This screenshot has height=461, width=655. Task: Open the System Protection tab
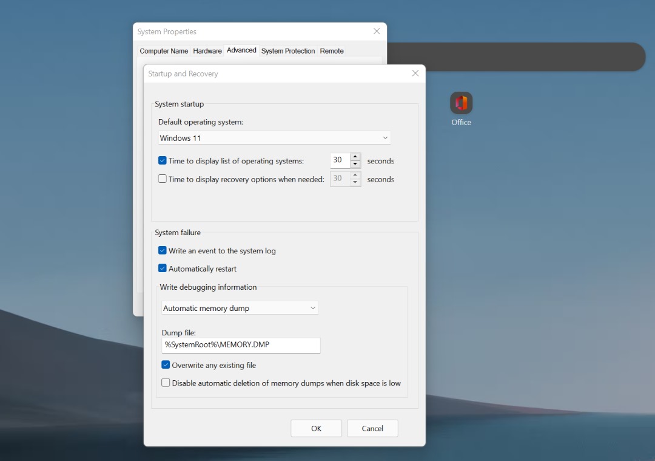(288, 50)
